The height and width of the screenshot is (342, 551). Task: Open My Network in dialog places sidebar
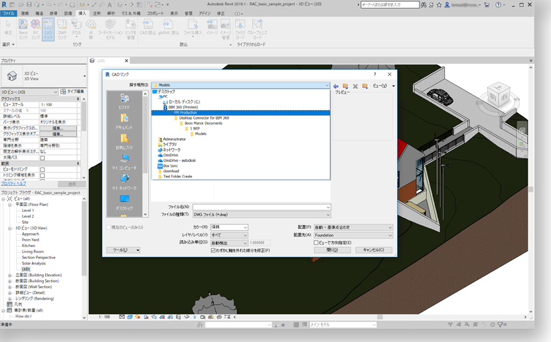pos(124,182)
